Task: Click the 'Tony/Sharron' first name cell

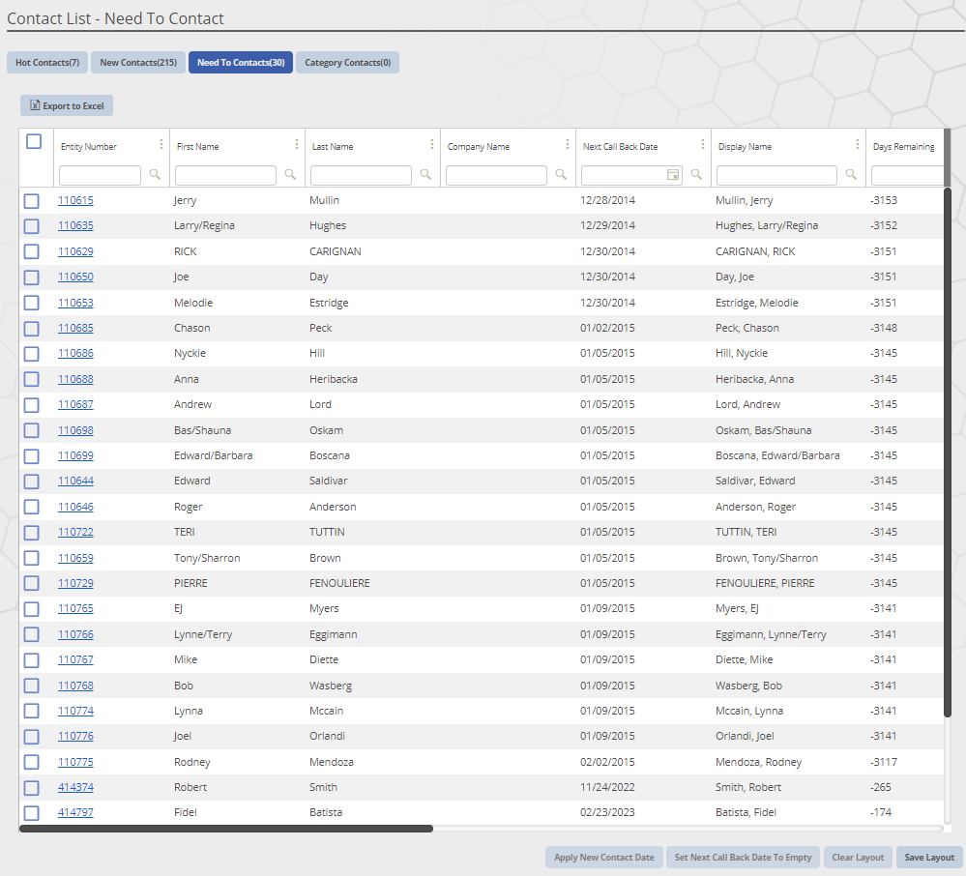Action: pyautogui.click(x=207, y=558)
